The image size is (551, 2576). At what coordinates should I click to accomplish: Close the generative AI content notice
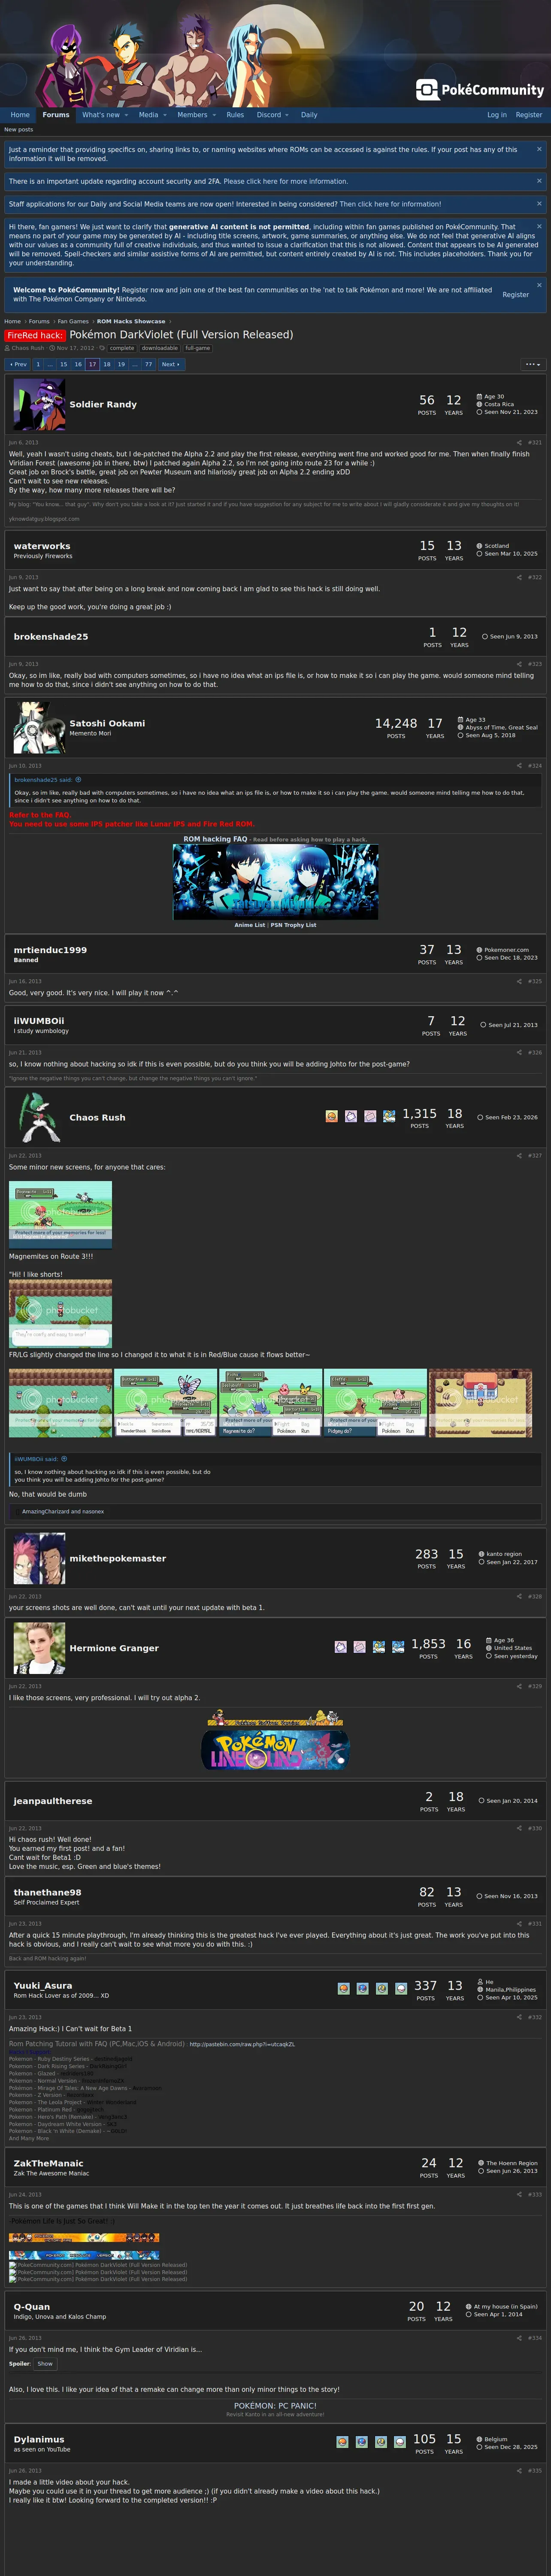tap(539, 226)
